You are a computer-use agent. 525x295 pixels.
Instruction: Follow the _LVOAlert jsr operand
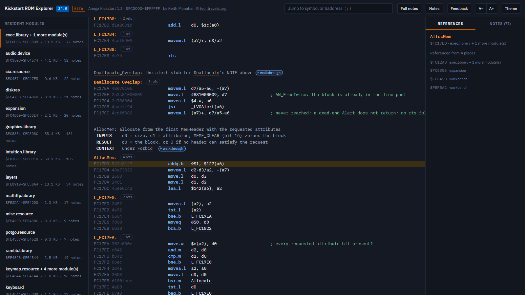(x=207, y=107)
